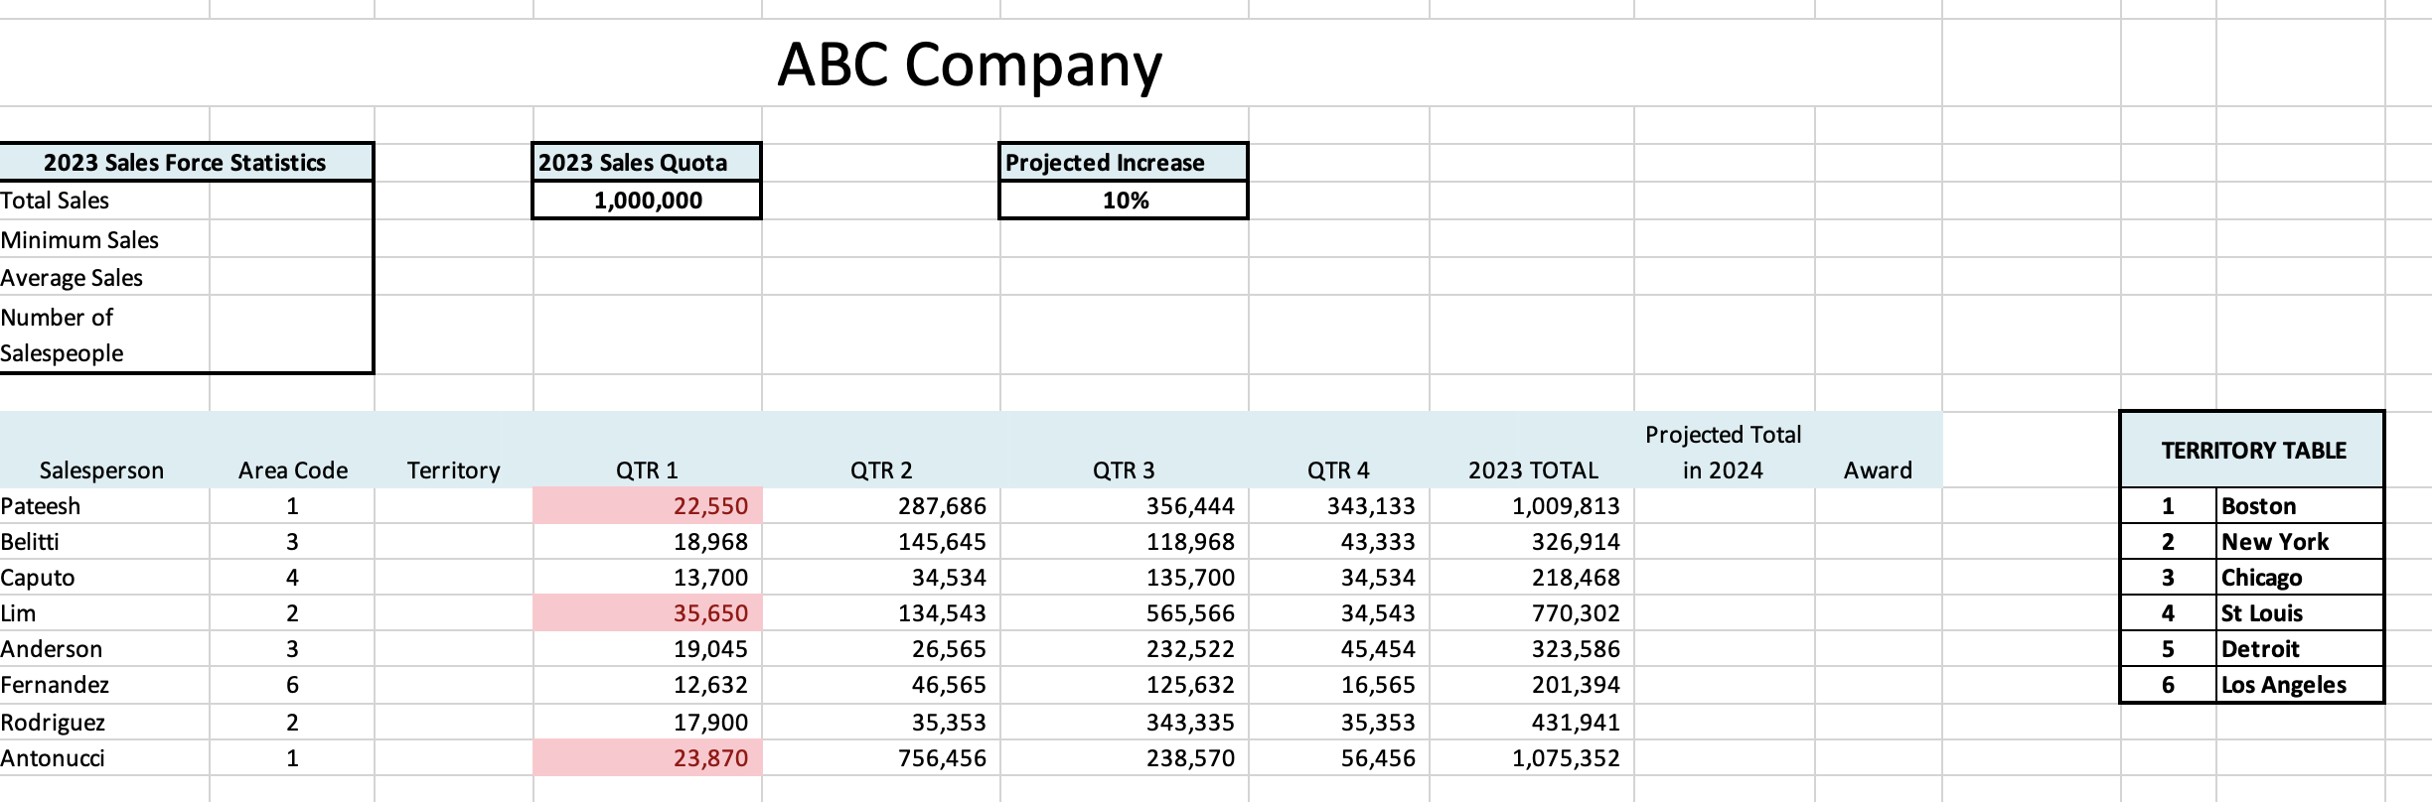
Task: Select the Lim salesperson cell
Action: point(104,613)
